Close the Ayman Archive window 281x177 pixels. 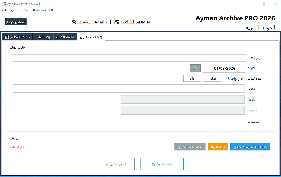(275, 4)
